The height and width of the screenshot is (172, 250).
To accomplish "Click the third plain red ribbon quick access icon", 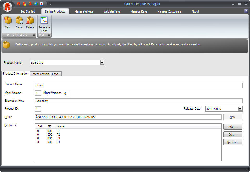I will [x=30, y=4].
